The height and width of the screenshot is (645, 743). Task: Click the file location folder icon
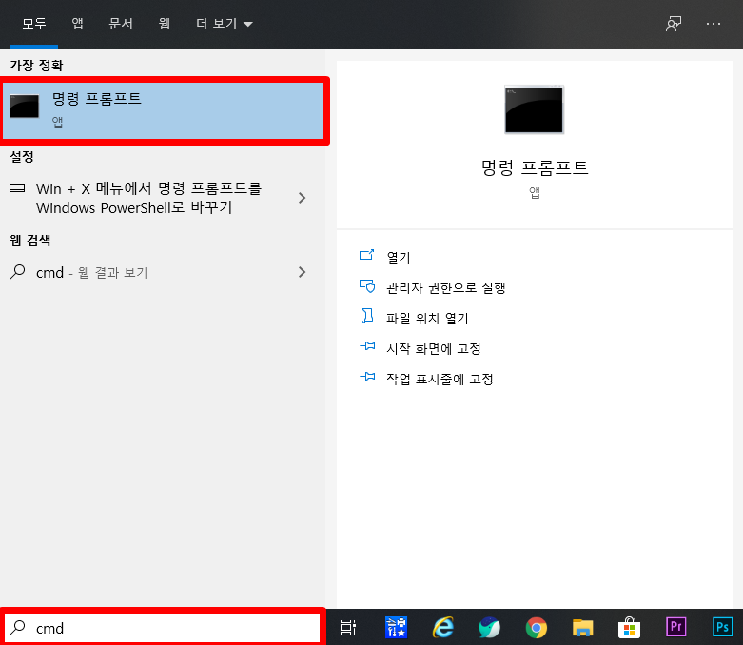click(x=367, y=316)
